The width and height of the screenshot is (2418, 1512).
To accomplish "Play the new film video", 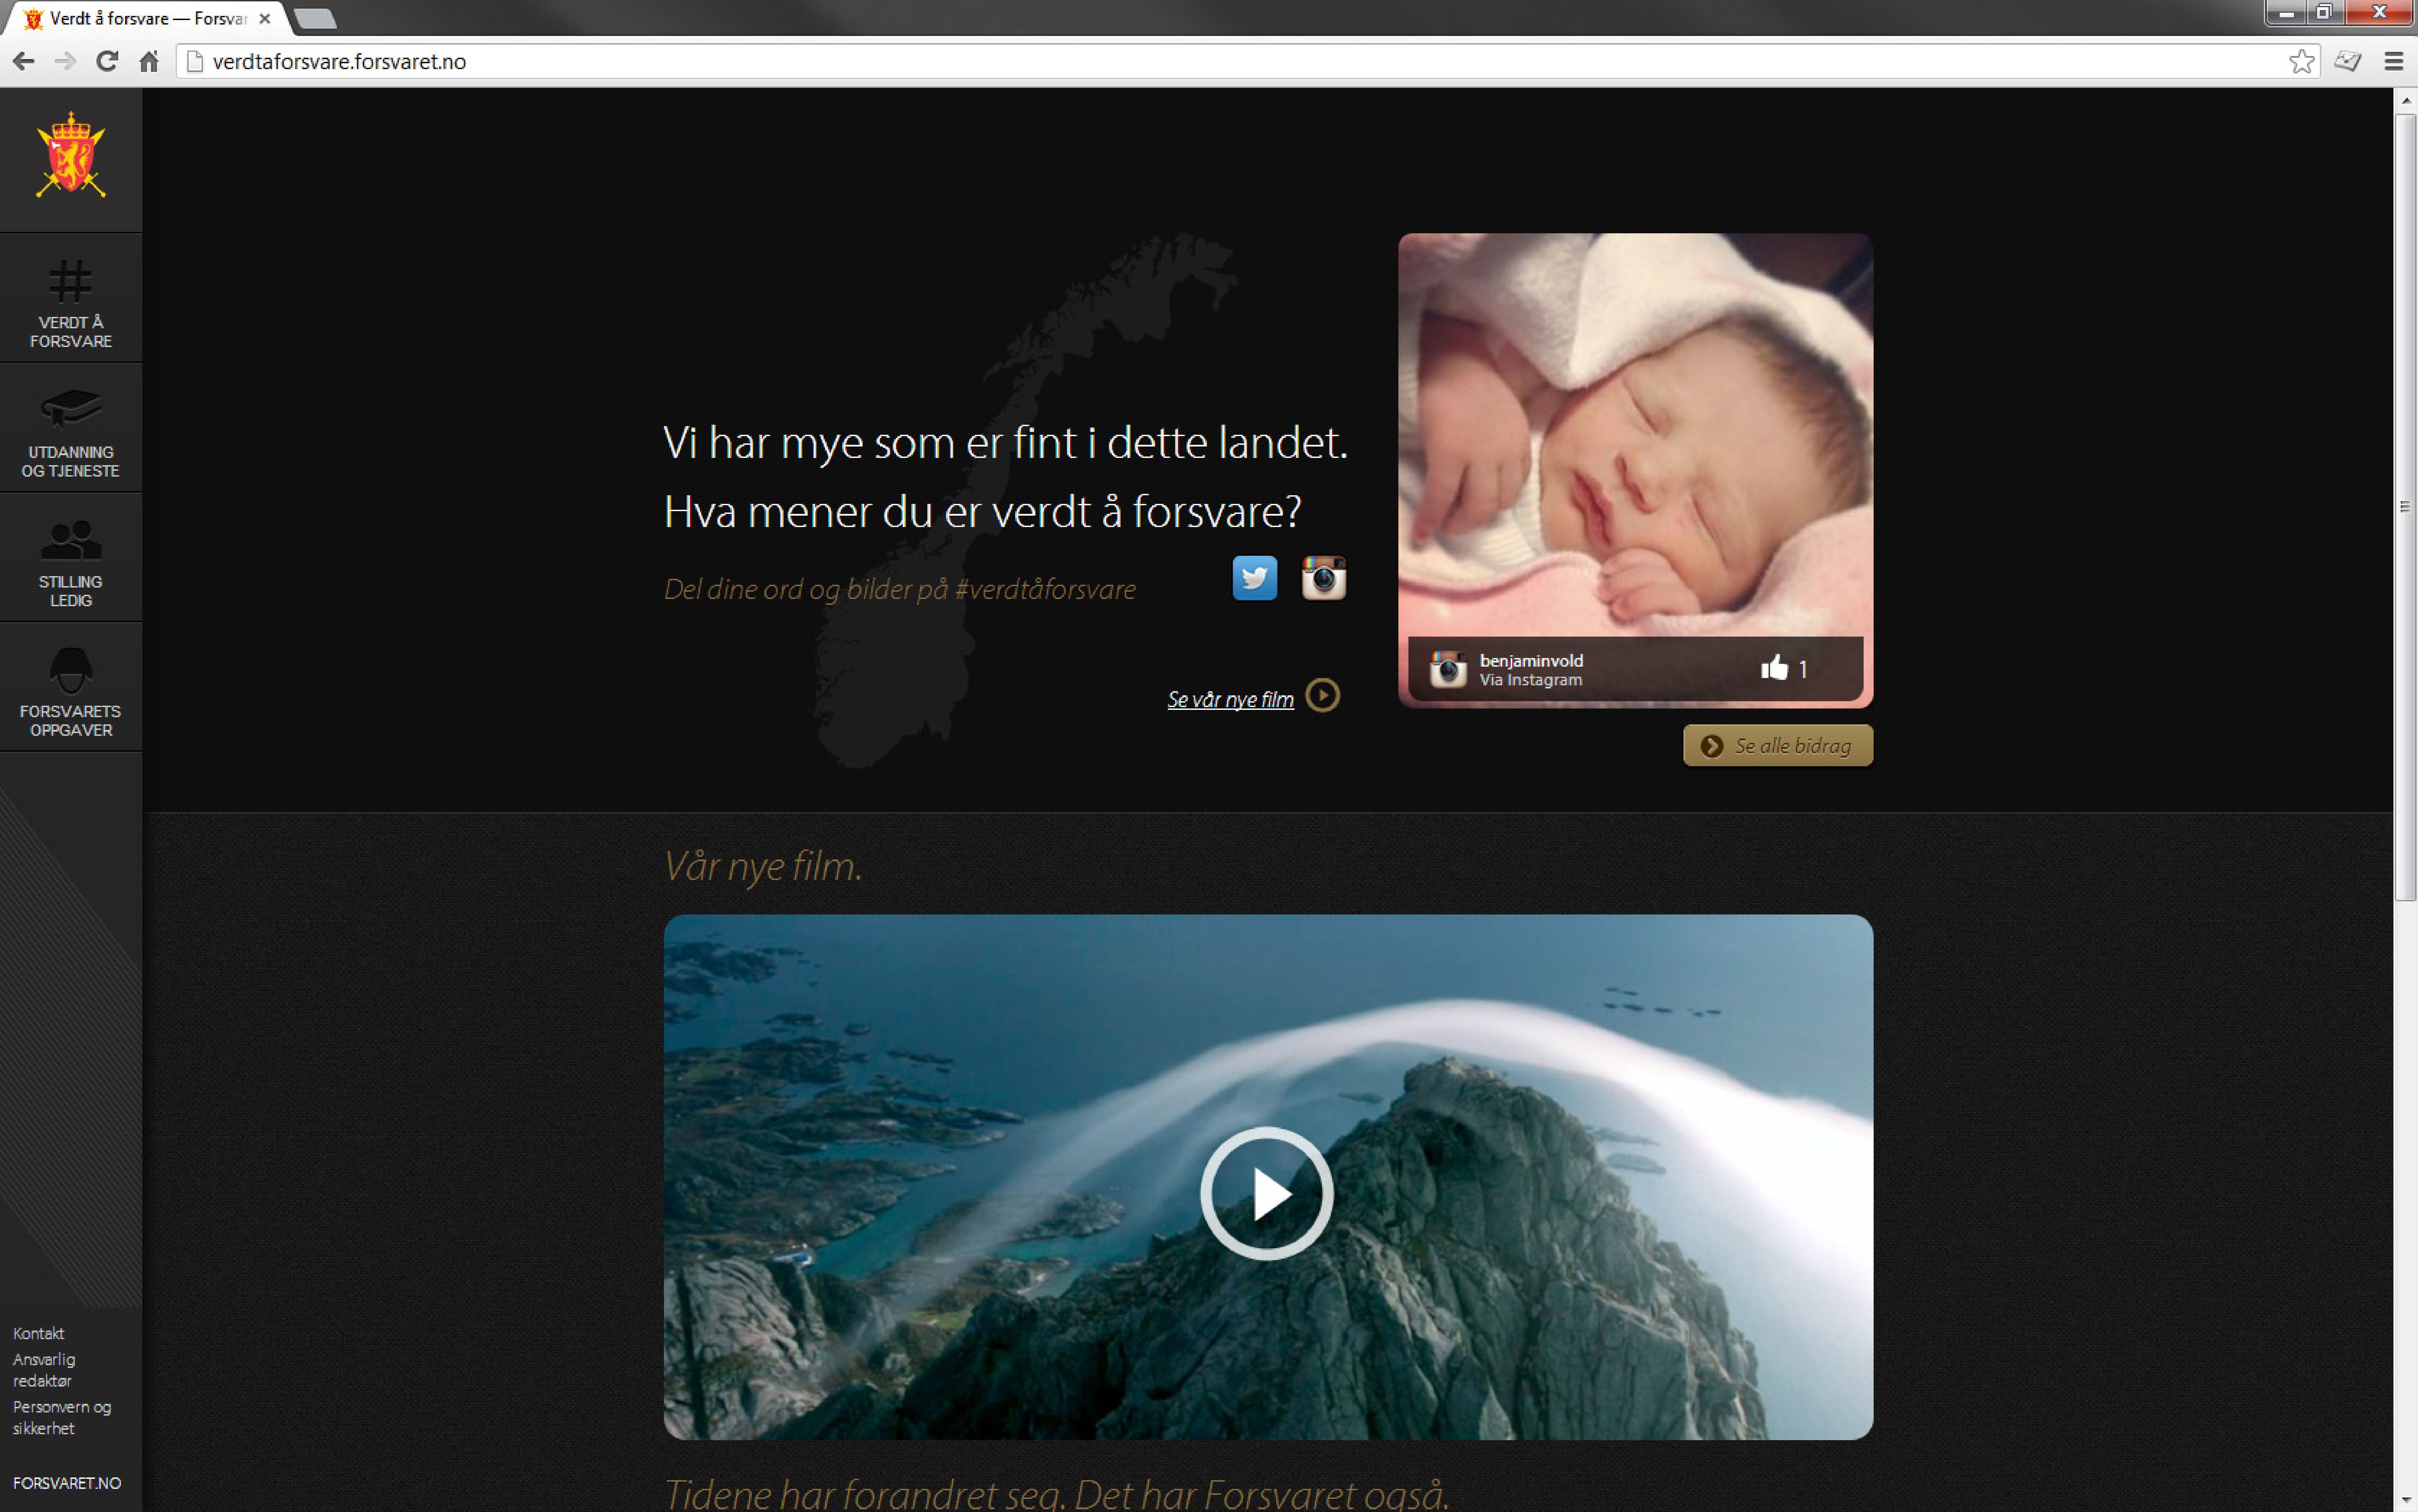I will pos(1266,1193).
